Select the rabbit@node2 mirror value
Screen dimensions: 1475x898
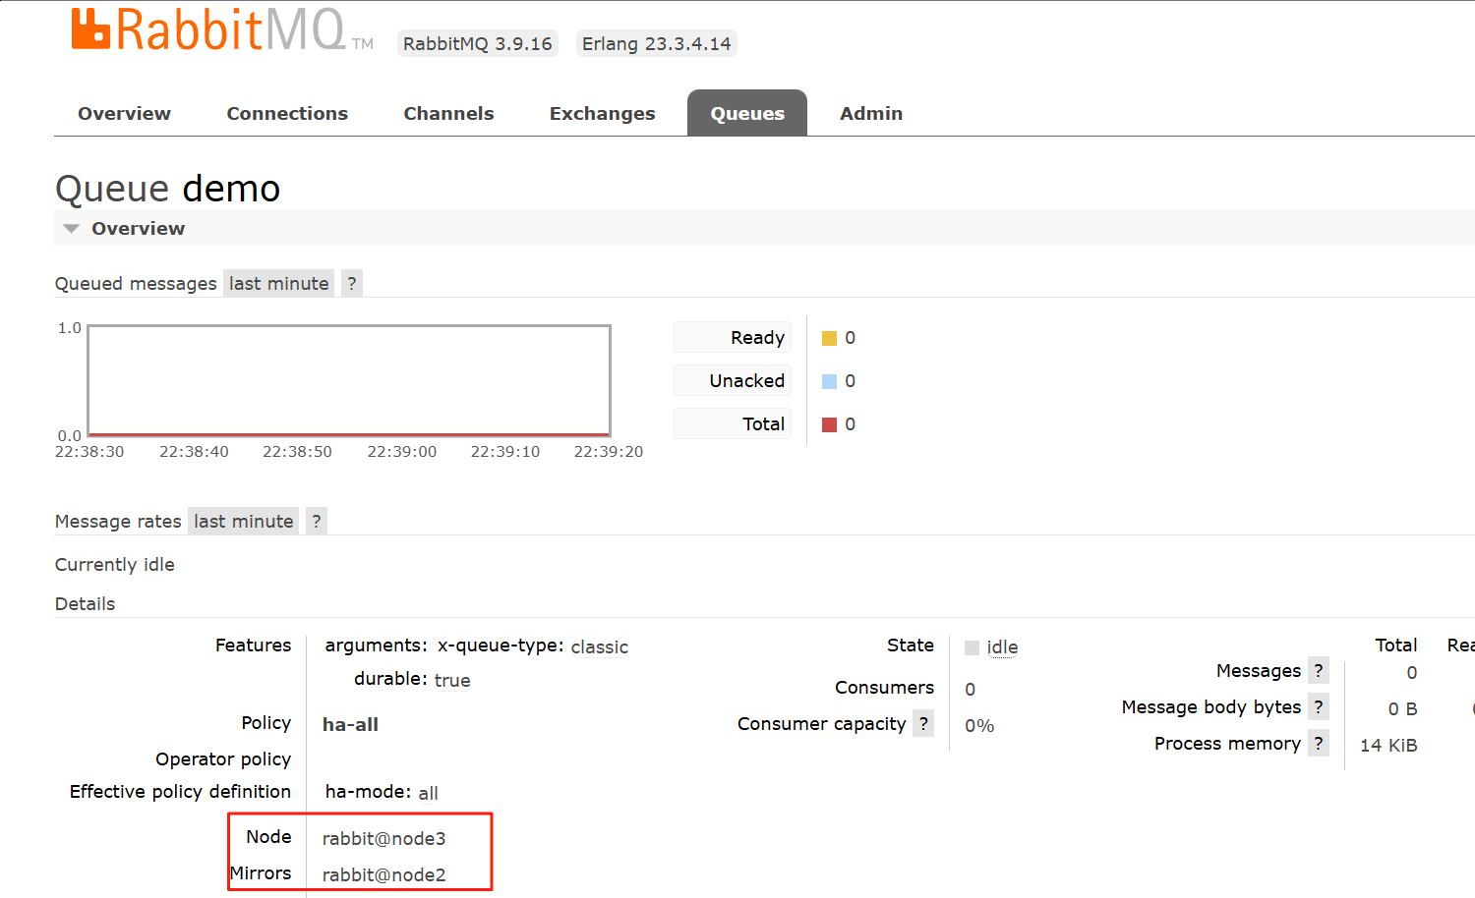[383, 874]
